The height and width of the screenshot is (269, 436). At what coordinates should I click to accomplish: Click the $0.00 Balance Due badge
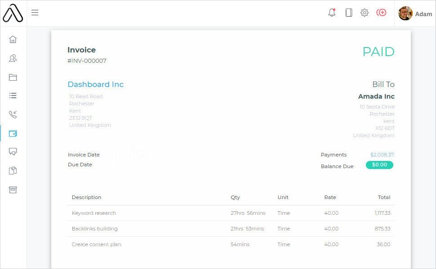[379, 165]
